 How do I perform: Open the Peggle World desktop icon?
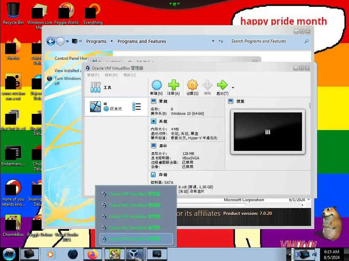tap(66, 13)
